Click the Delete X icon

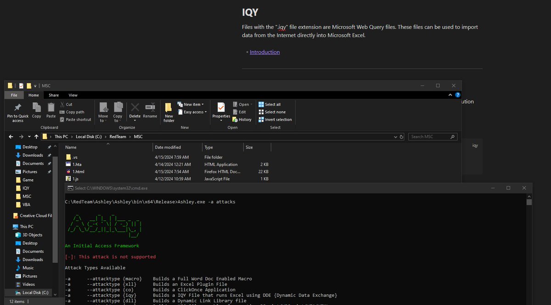[x=135, y=107]
